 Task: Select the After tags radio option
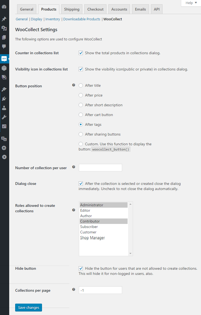click(81, 124)
